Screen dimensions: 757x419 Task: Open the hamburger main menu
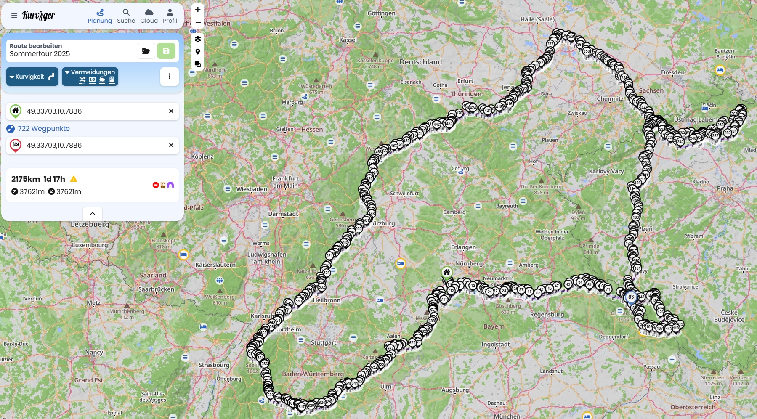click(x=14, y=16)
